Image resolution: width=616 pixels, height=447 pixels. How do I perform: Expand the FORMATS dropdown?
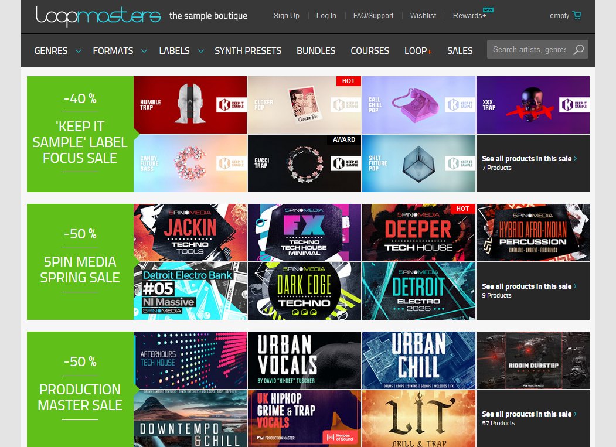[113, 50]
